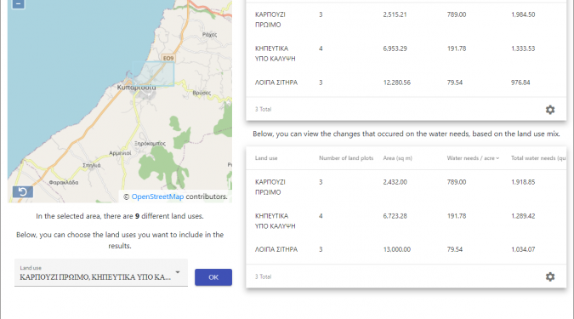Click area value 13,000.00
Image resolution: width=574 pixels, height=319 pixels.
click(396, 249)
